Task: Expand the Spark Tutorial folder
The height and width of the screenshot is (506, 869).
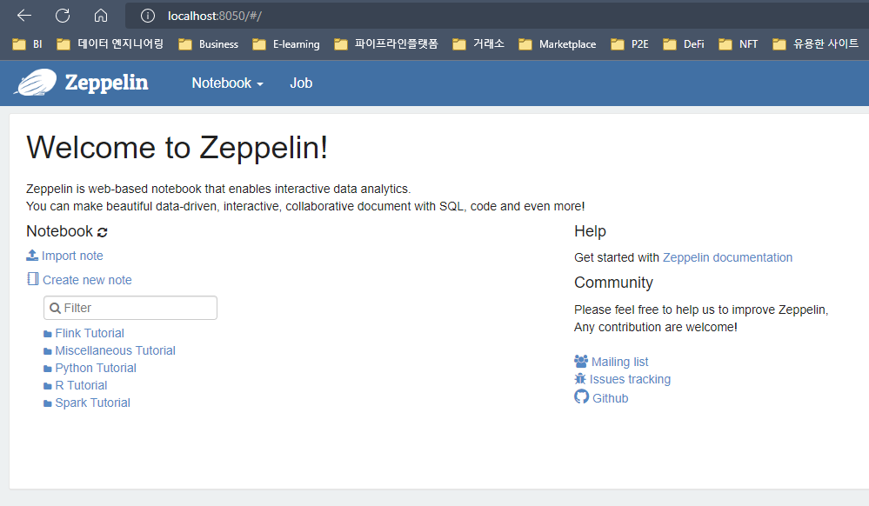Action: click(x=92, y=403)
